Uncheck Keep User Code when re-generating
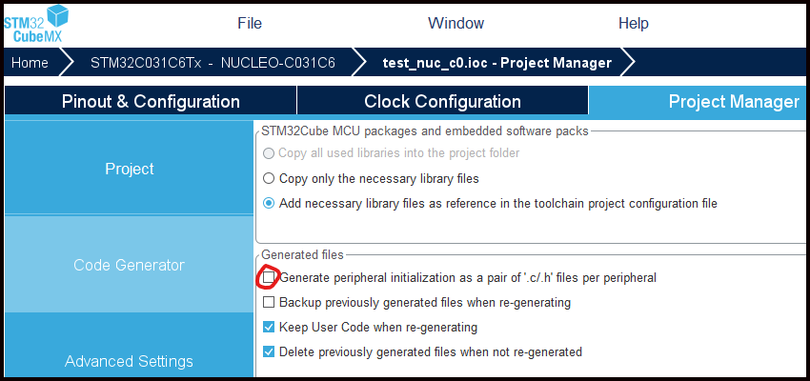The image size is (810, 381). (269, 328)
